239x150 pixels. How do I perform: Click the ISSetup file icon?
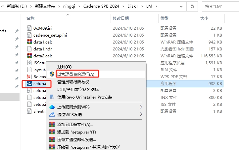pyautogui.click(x=29, y=63)
